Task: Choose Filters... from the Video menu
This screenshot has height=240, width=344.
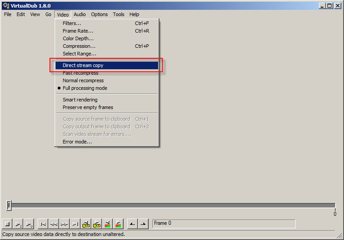Action: tap(107, 23)
